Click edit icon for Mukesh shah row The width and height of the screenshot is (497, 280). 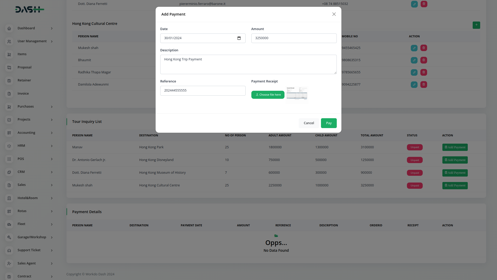pos(414,48)
